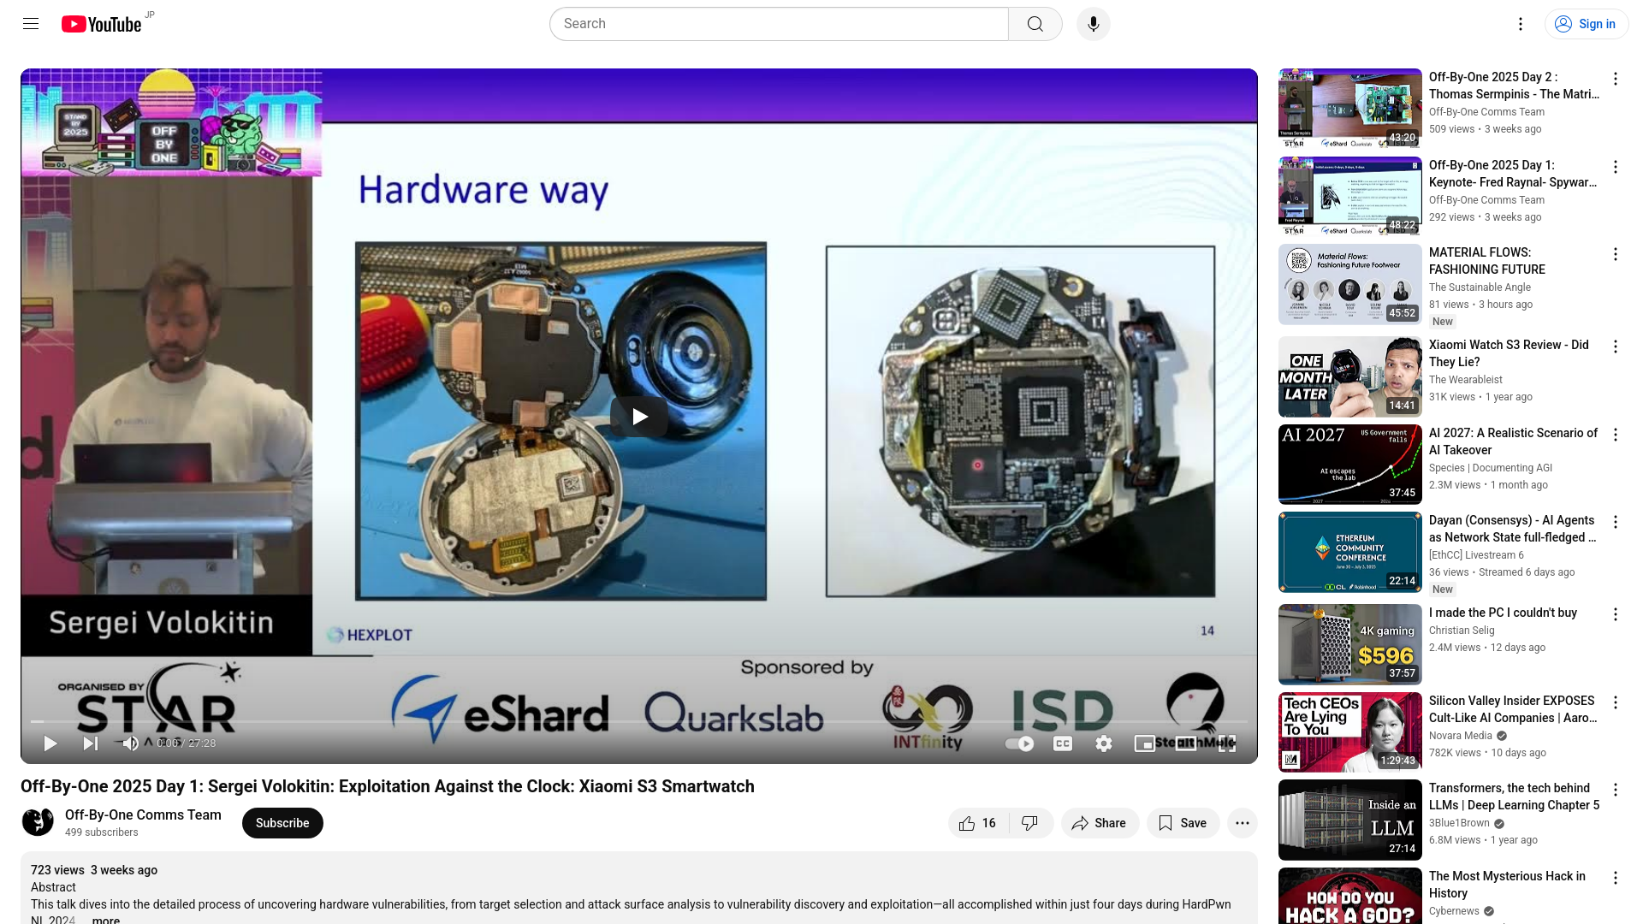This screenshot has width=1643, height=924.
Task: Open Off-By-One Comms Team channel name link
Action: (x=143, y=814)
